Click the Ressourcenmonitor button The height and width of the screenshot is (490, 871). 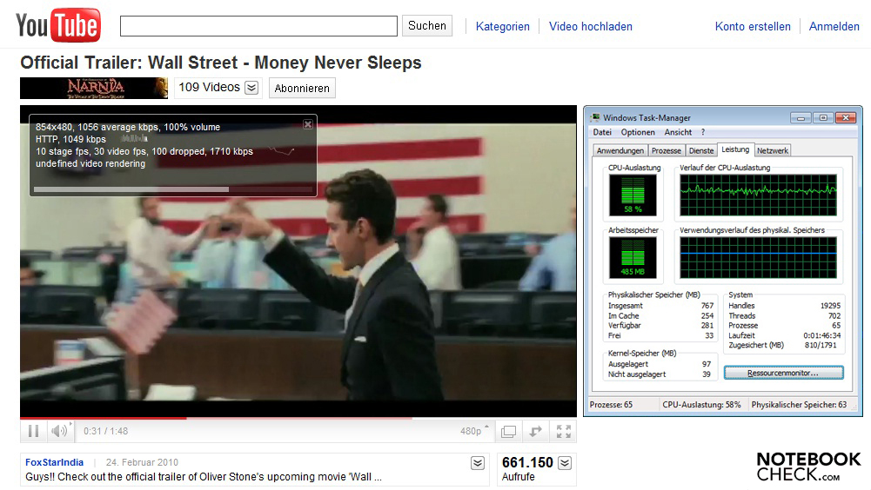coord(783,373)
